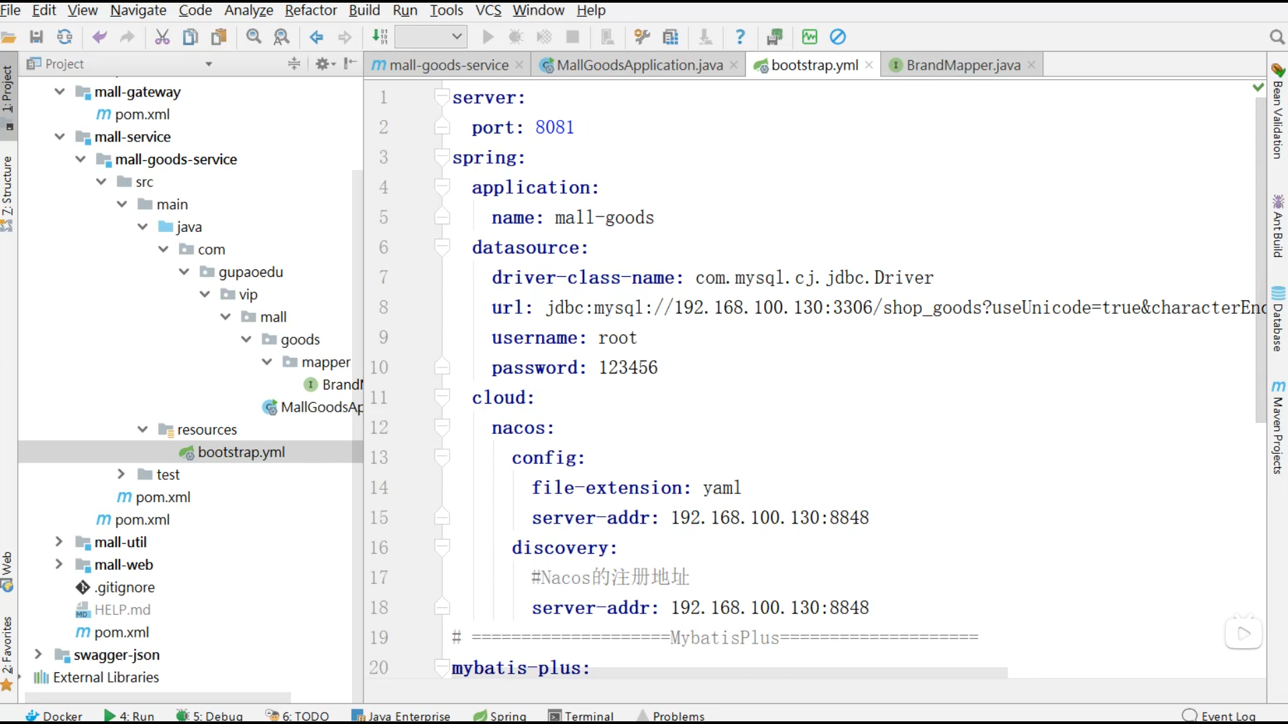Open the run configuration dropdown
Image resolution: width=1288 pixels, height=724 pixels.
point(431,37)
